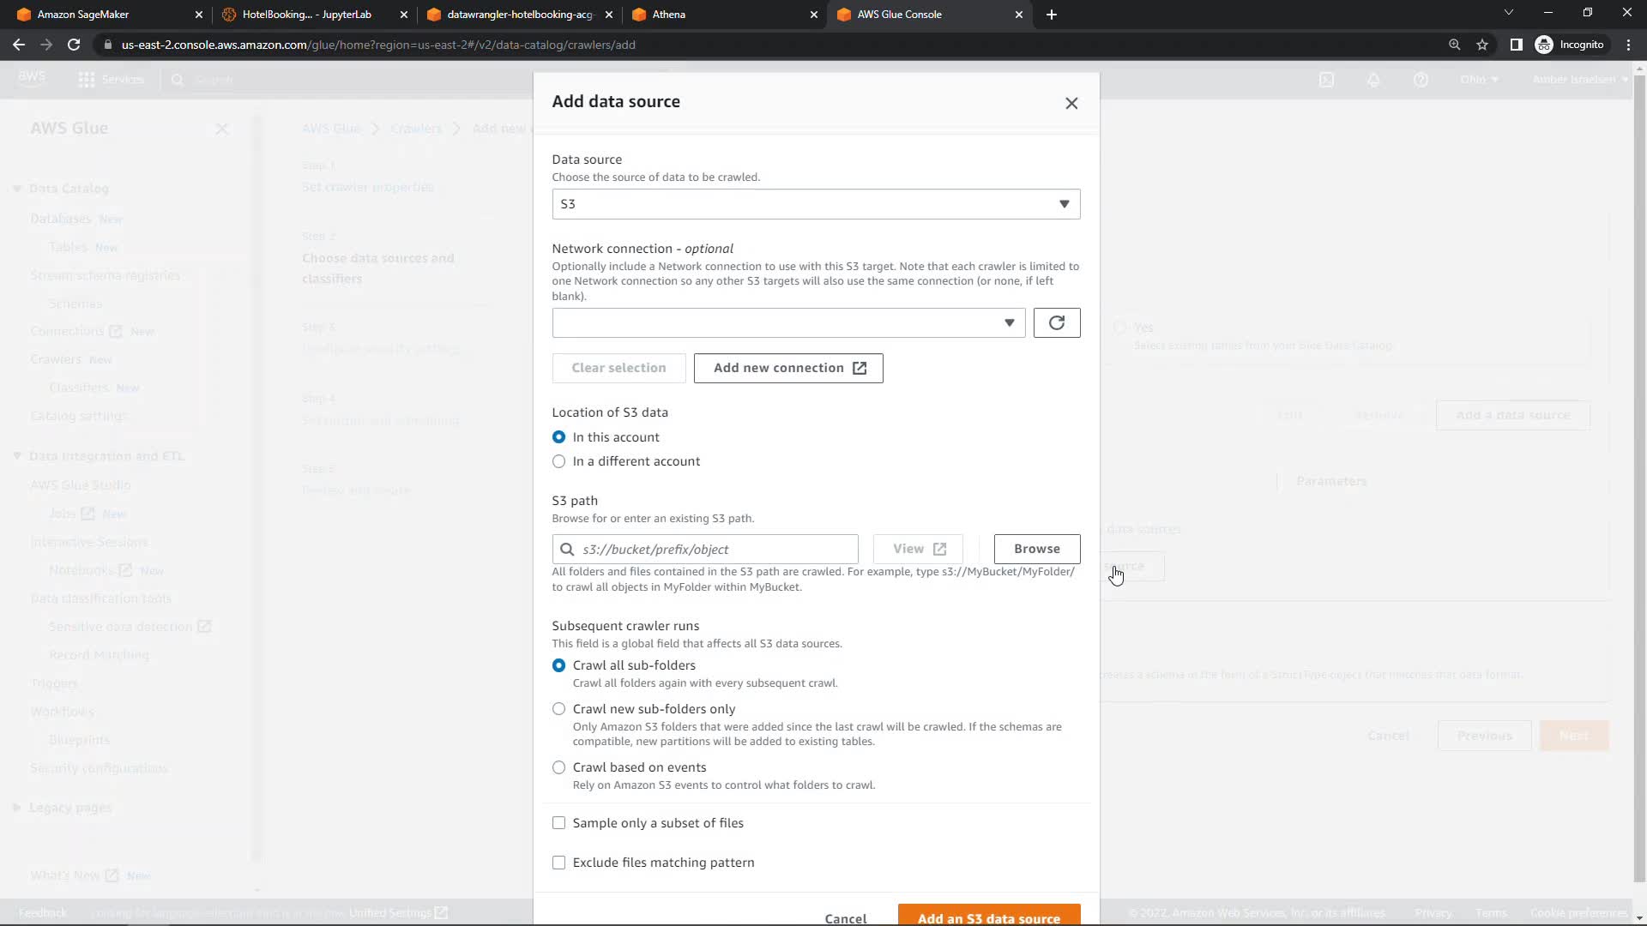
Task: Expand the Network connection dropdown
Action: pyautogui.click(x=787, y=323)
